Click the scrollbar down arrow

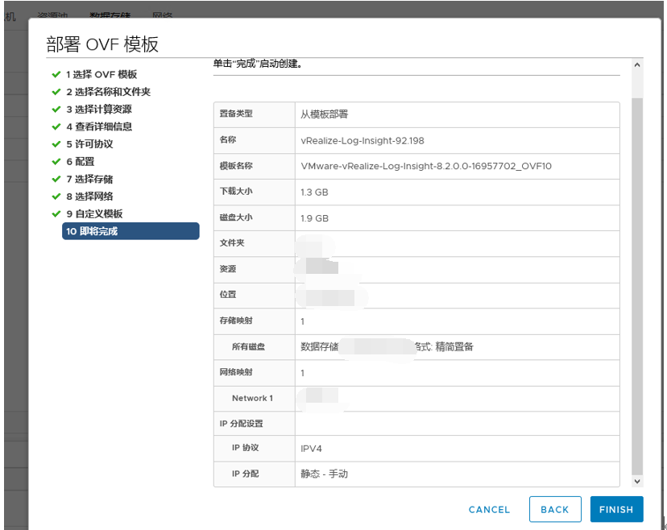[636, 480]
